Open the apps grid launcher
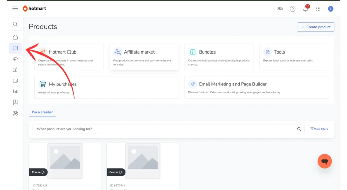The height and width of the screenshot is (190, 347). 318,9
